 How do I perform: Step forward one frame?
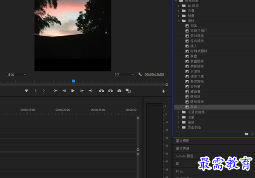(82, 91)
